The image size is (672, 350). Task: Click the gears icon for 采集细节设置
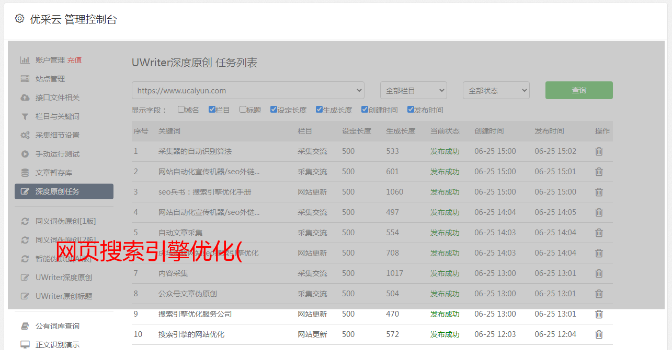[25, 135]
